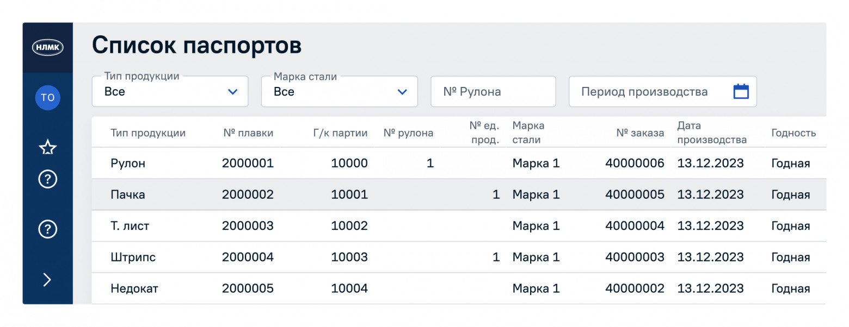849x327 pixels.
Task: Select the Т. лист row
Action: click(x=130, y=226)
